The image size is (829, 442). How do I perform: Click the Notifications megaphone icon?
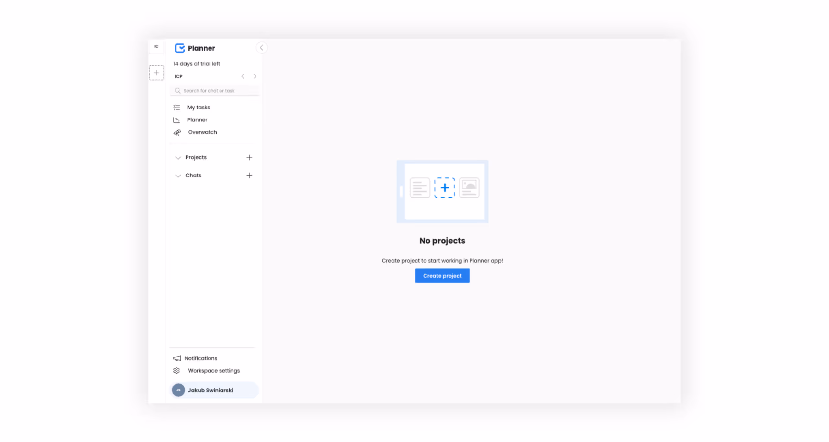coord(177,358)
